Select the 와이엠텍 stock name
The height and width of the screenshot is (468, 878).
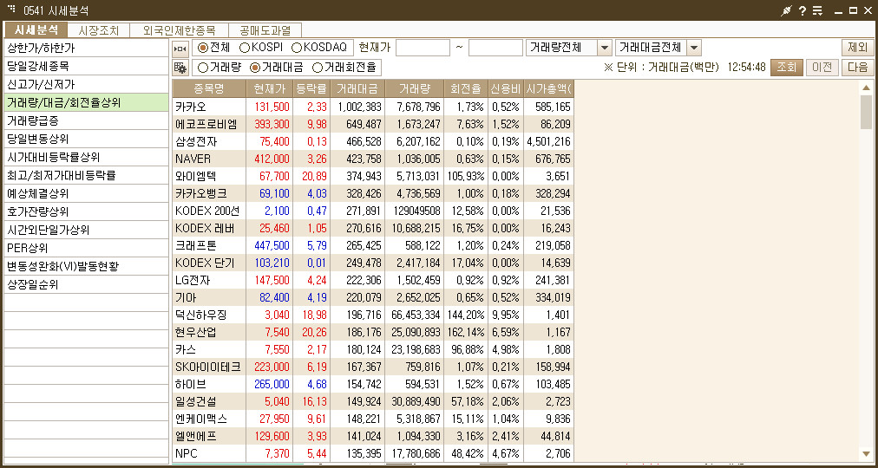pyautogui.click(x=195, y=176)
